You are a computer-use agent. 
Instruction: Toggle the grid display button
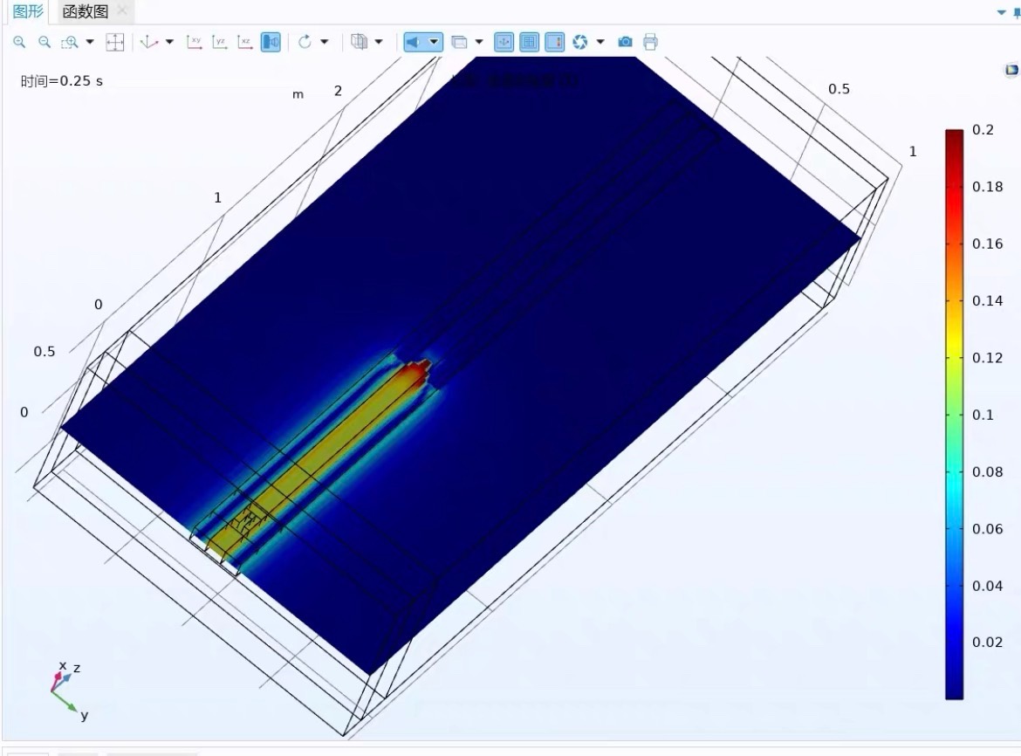click(x=529, y=42)
